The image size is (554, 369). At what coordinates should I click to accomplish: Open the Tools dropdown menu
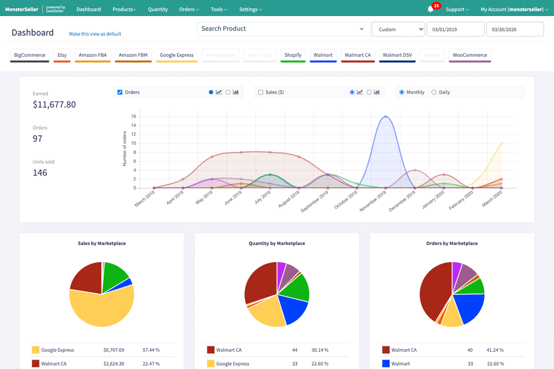coord(219,9)
